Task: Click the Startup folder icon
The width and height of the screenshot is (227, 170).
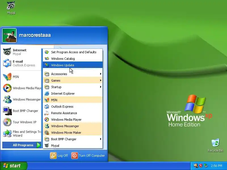Action: 47,87
